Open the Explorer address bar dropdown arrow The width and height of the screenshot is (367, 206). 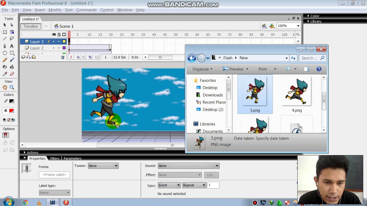[x=286, y=58]
